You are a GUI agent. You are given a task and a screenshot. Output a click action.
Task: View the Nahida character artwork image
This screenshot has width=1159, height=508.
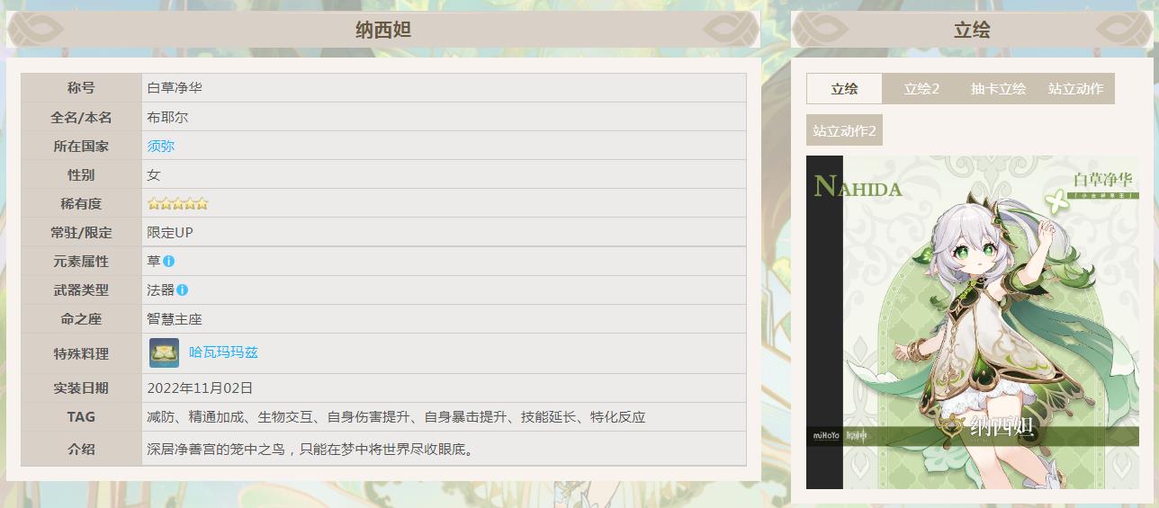pos(973,322)
